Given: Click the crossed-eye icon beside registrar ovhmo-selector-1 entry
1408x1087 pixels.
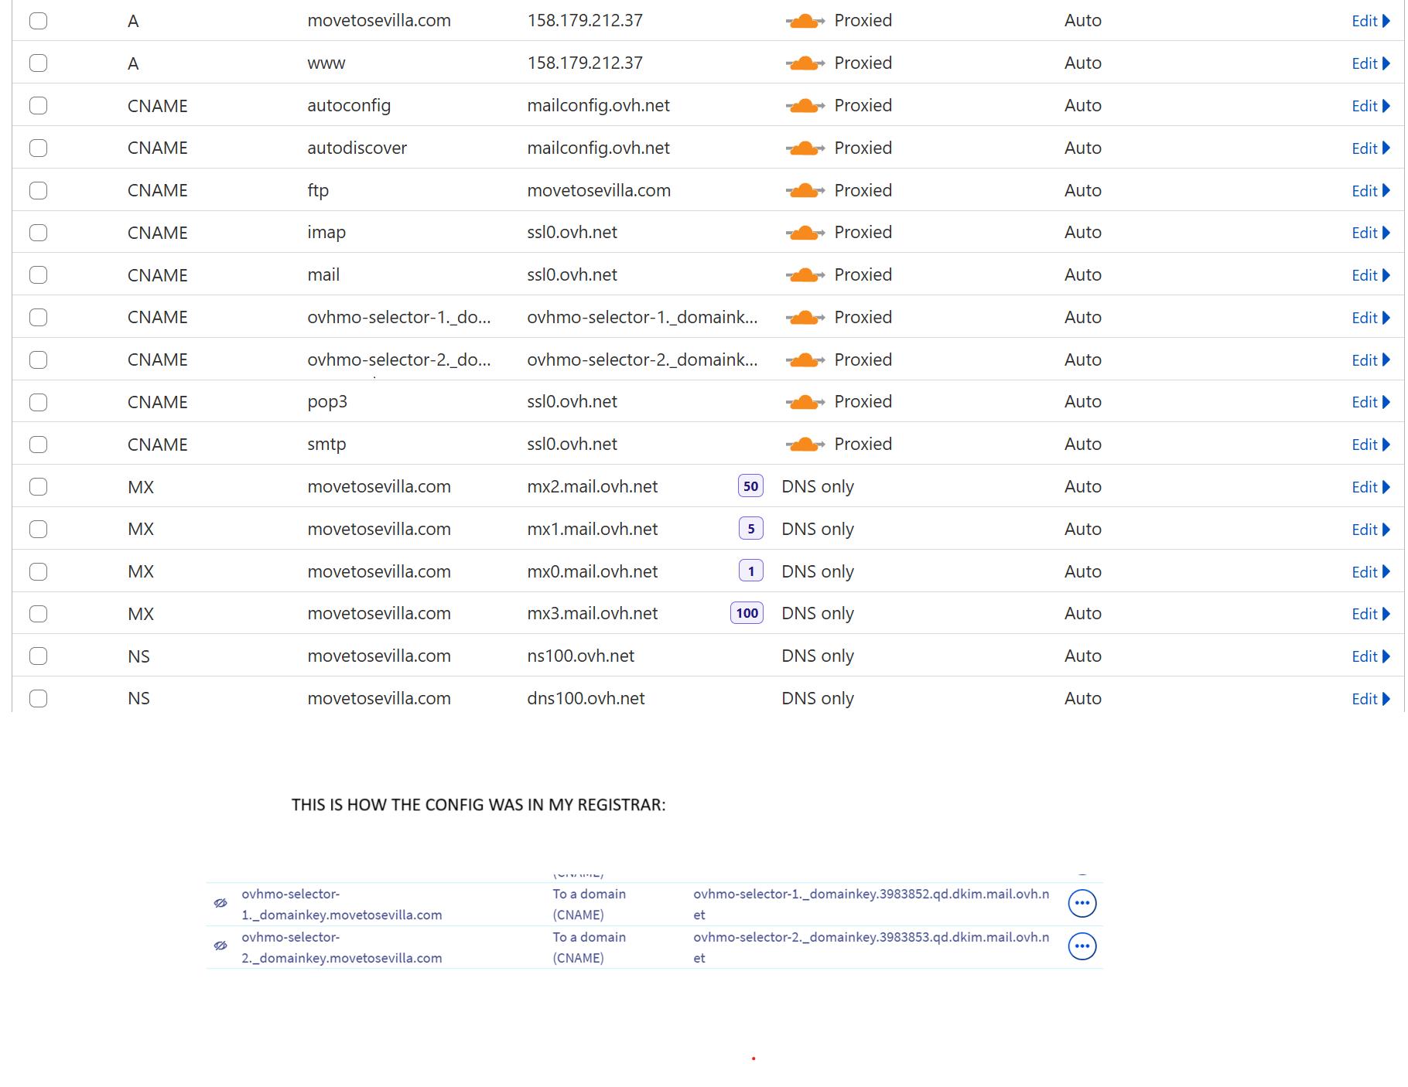Looking at the screenshot, I should pos(220,903).
